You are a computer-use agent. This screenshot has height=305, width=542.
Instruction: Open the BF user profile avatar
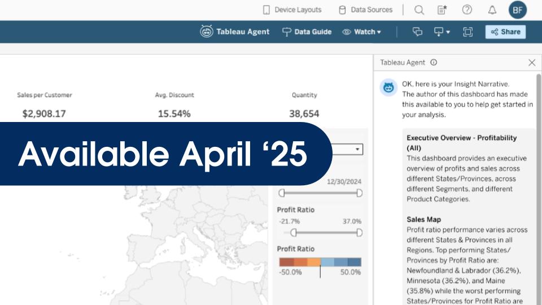pos(517,10)
